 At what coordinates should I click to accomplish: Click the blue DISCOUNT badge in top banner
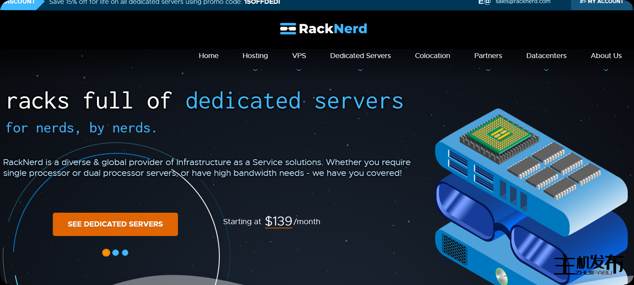pos(20,3)
